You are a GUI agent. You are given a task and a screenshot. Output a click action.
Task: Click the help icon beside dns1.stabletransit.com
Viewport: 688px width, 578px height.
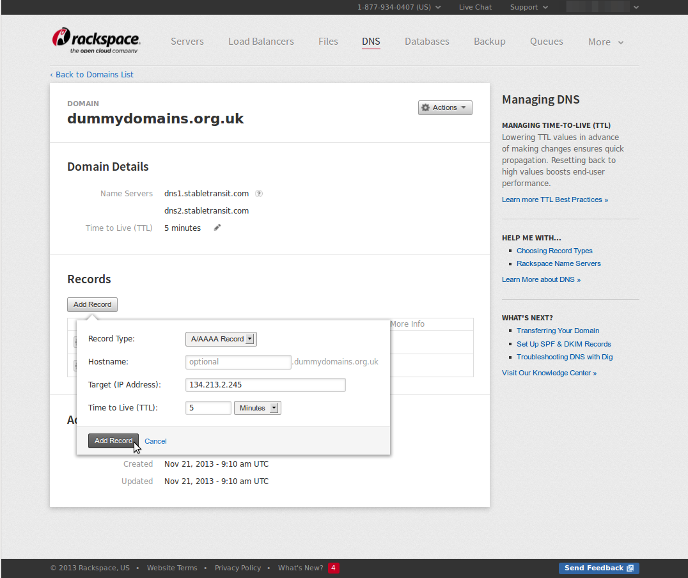259,194
